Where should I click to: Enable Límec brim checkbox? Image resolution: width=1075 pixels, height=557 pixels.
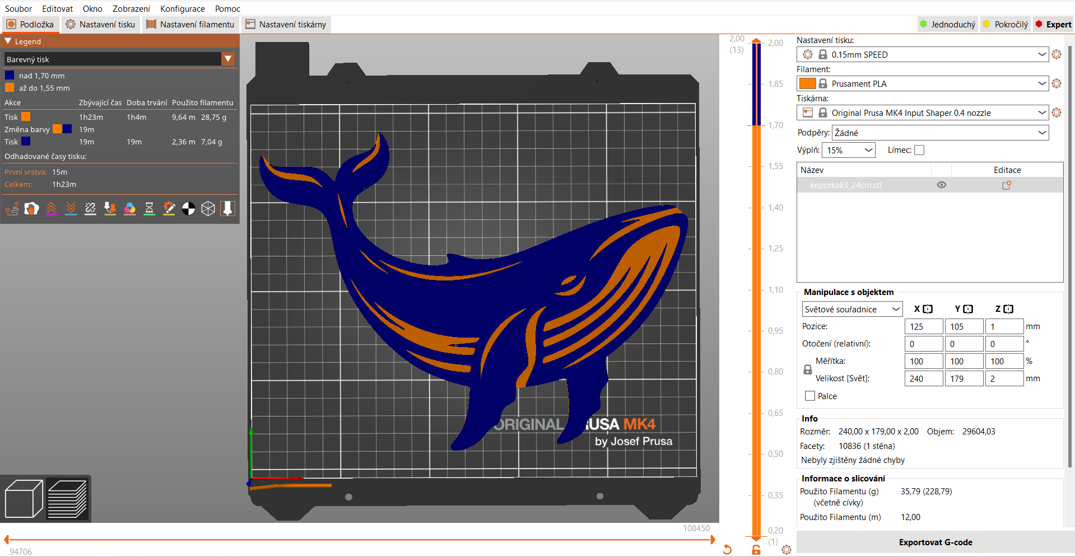[919, 150]
